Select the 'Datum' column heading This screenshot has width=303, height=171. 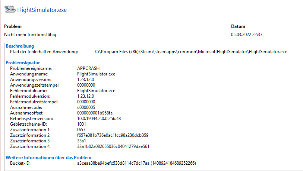click(x=238, y=26)
